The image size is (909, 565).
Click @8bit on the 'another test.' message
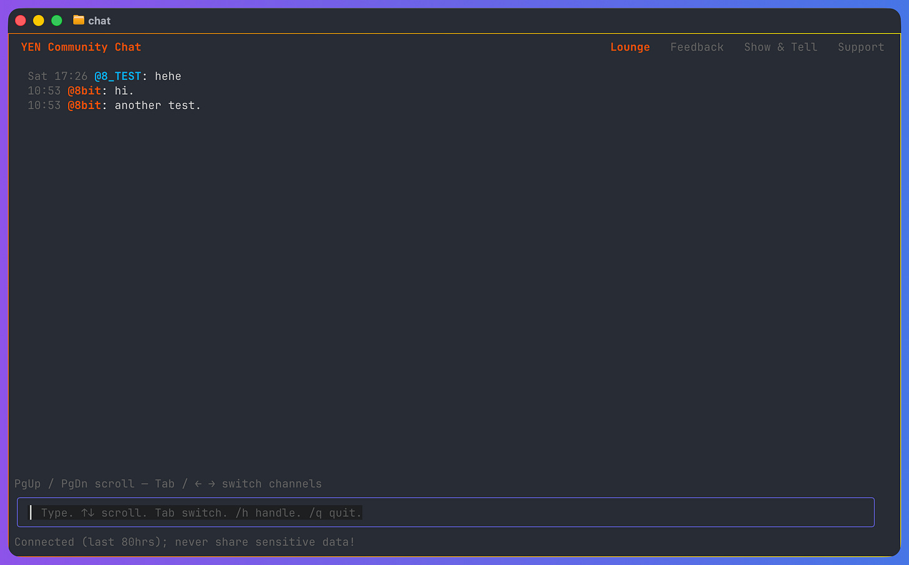[x=84, y=105]
